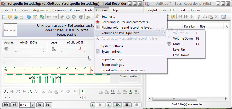Click the magic wand icon under Level
This screenshot has width=232, height=109.
[54, 49]
